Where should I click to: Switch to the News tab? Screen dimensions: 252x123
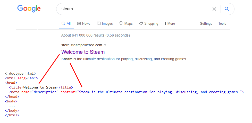click(83, 24)
